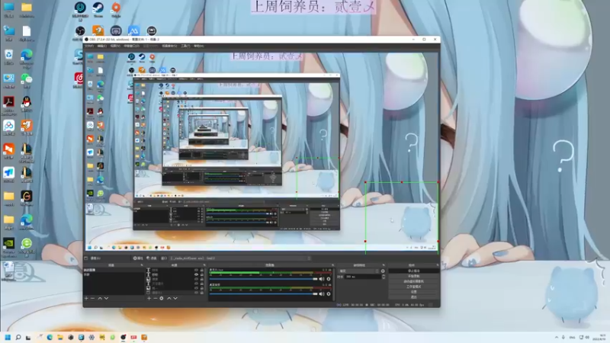Open 帮助(H) Help menu in OBS
Screen dimensions: 610x343
(198, 46)
